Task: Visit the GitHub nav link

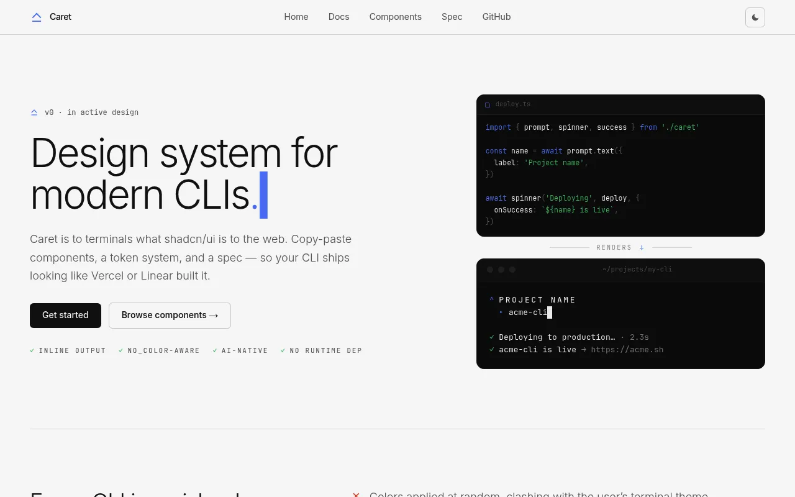Action: pyautogui.click(x=496, y=17)
